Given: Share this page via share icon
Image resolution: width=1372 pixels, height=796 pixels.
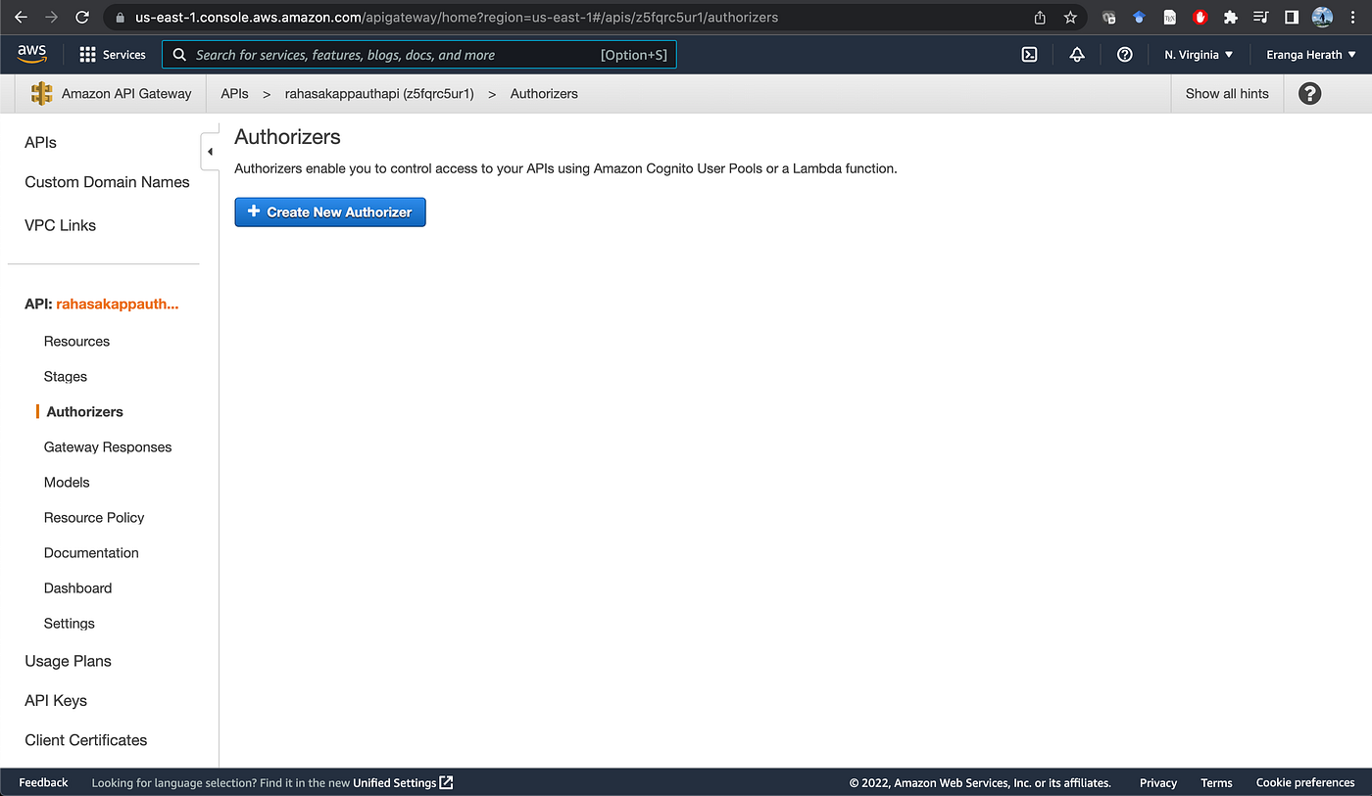Looking at the screenshot, I should (1040, 18).
